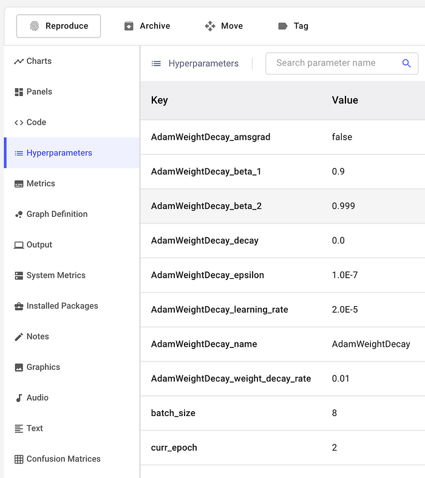Click the Reproduce button

click(58, 26)
